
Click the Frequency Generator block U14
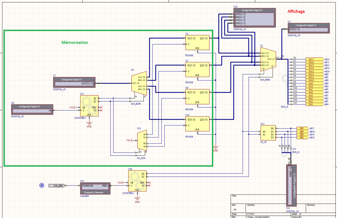(95, 187)
